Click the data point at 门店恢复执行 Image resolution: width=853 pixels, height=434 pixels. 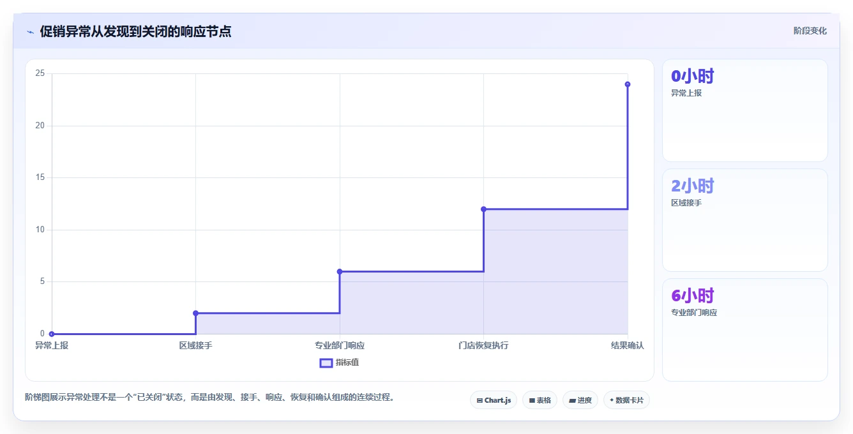coord(483,209)
